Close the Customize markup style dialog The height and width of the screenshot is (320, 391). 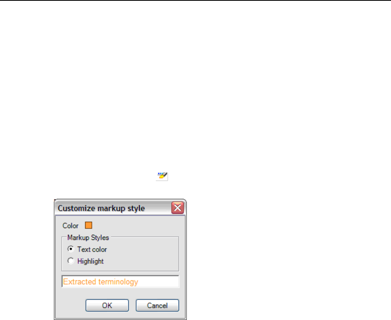[177, 208]
